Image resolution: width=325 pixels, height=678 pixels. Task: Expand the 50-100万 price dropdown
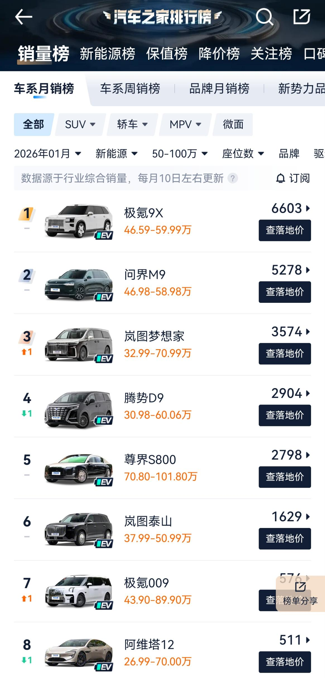point(180,154)
